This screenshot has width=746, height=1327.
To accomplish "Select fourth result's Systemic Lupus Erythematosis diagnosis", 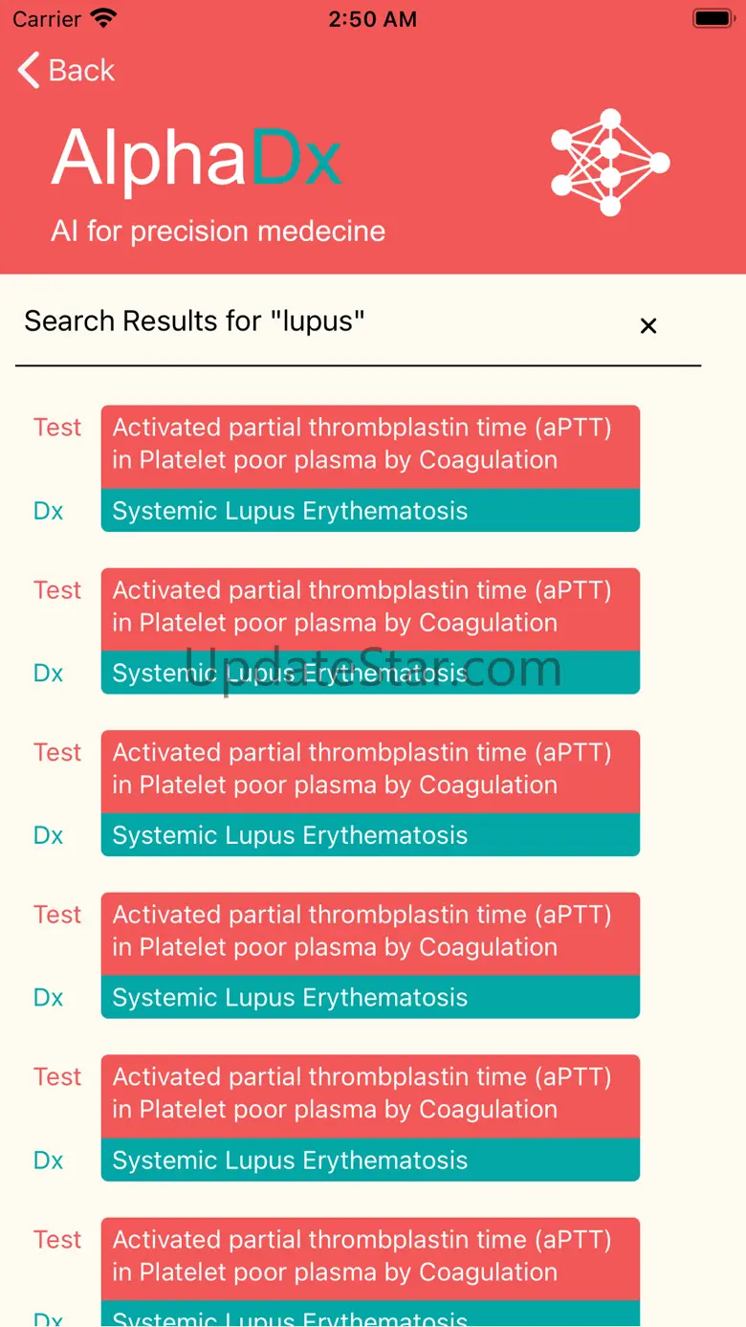I will click(370, 998).
